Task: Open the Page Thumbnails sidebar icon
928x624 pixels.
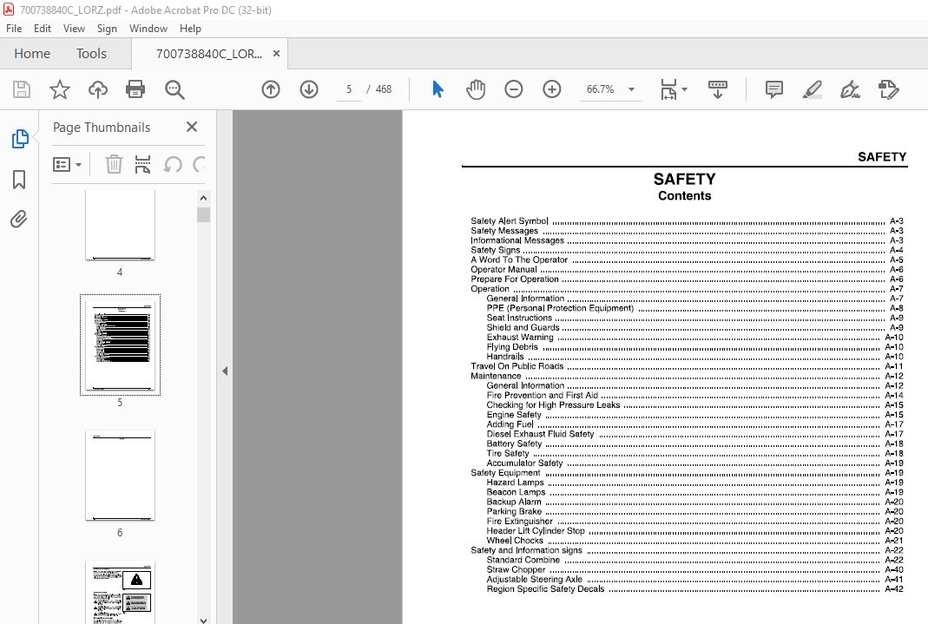Action: click(19, 139)
